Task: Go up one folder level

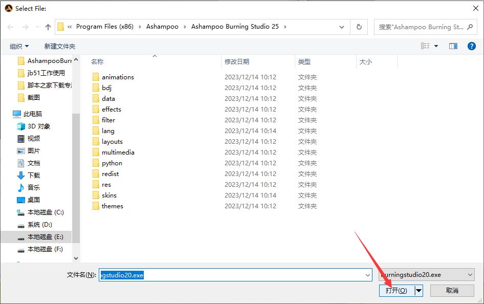Action: point(48,27)
